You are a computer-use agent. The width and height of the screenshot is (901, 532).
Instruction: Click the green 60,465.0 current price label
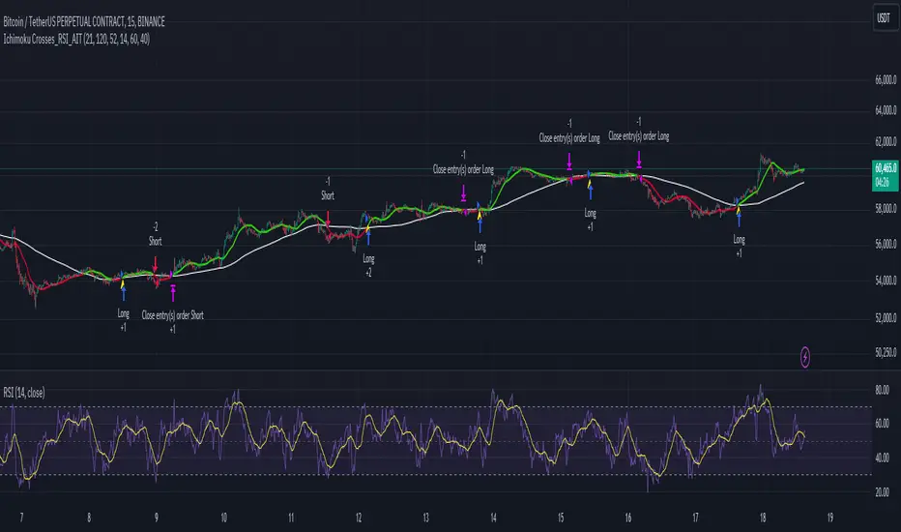click(885, 175)
